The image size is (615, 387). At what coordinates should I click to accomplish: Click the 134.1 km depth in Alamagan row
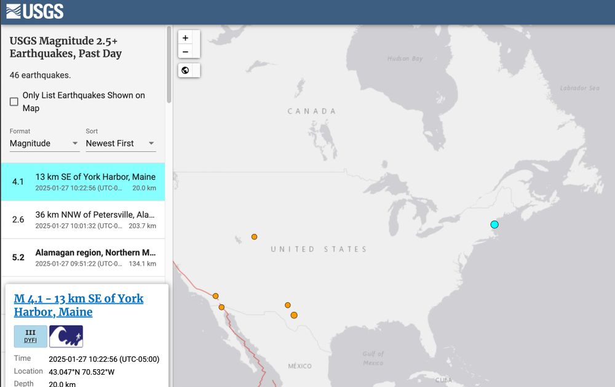pos(143,264)
